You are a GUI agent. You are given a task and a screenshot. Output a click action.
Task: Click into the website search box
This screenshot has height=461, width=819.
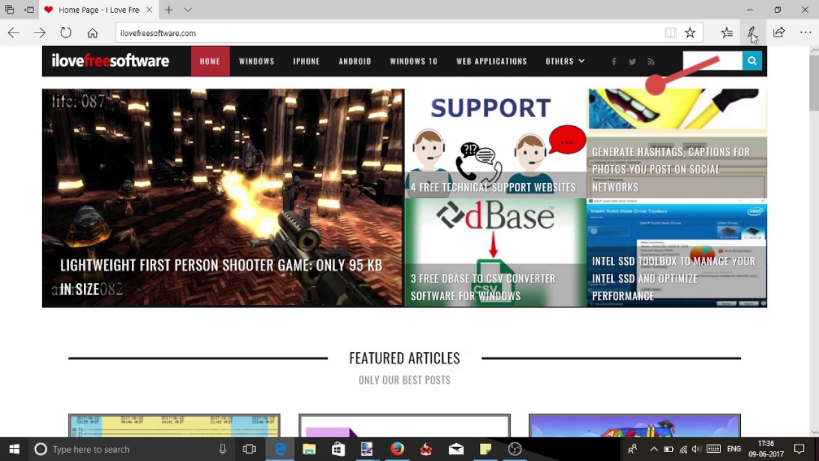tap(712, 61)
